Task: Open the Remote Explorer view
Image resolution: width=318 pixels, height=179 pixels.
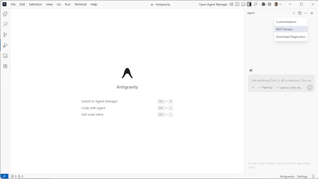Action: pos(5,56)
